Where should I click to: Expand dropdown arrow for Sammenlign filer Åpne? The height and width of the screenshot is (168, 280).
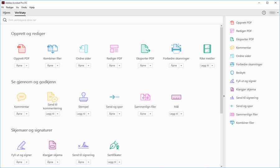(x=150, y=114)
